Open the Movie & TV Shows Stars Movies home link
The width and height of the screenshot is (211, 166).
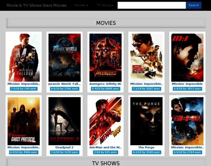[x=36, y=5]
